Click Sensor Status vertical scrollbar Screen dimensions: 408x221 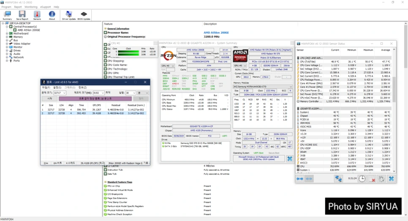tap(394, 110)
